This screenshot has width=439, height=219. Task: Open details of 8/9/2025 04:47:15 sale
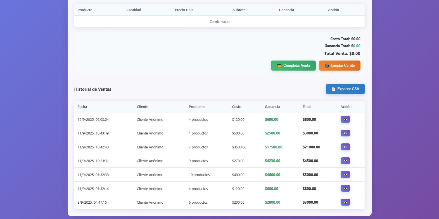point(345,202)
